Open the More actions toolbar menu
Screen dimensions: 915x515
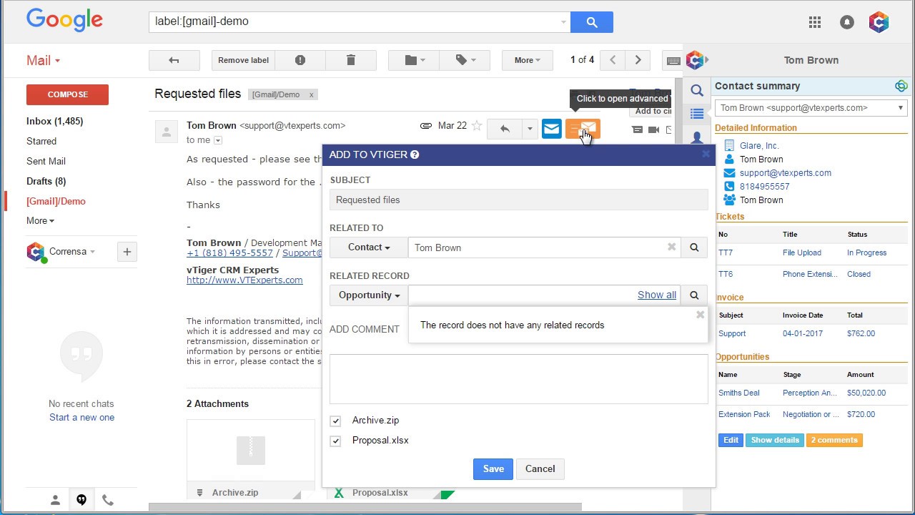(528, 60)
